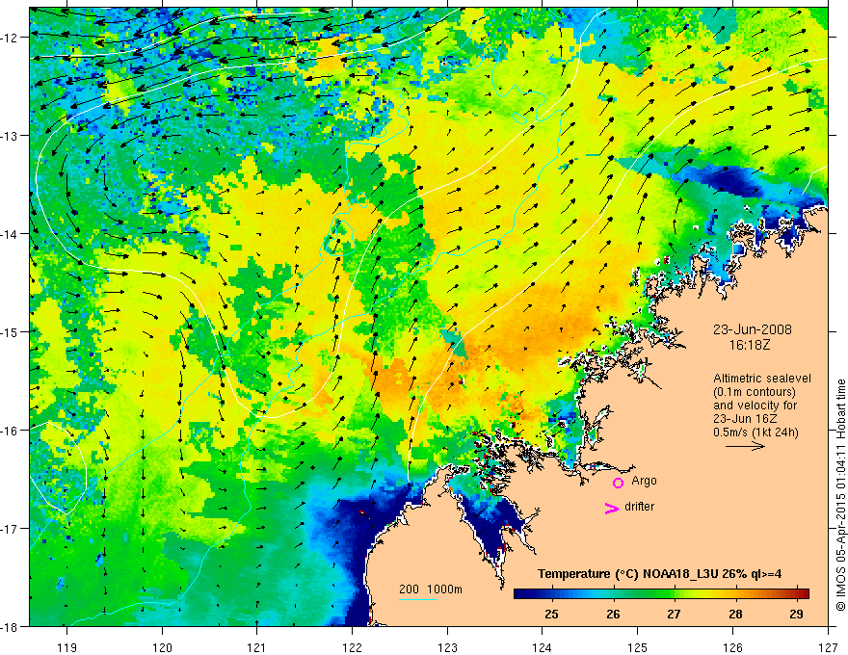This screenshot has height=655, width=848.
Task: Click the '23-Jun 16Z' caption line
Action: coord(746,419)
